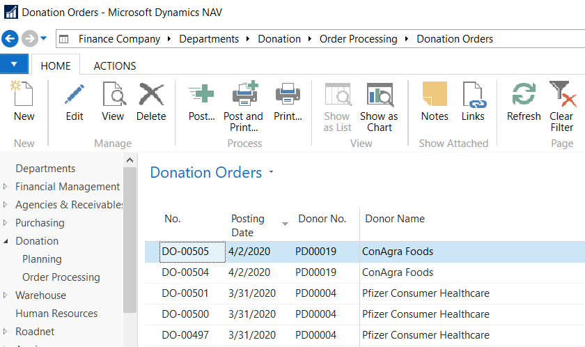Expand Financial Management tree node
The width and height of the screenshot is (585, 347).
pyautogui.click(x=6, y=186)
